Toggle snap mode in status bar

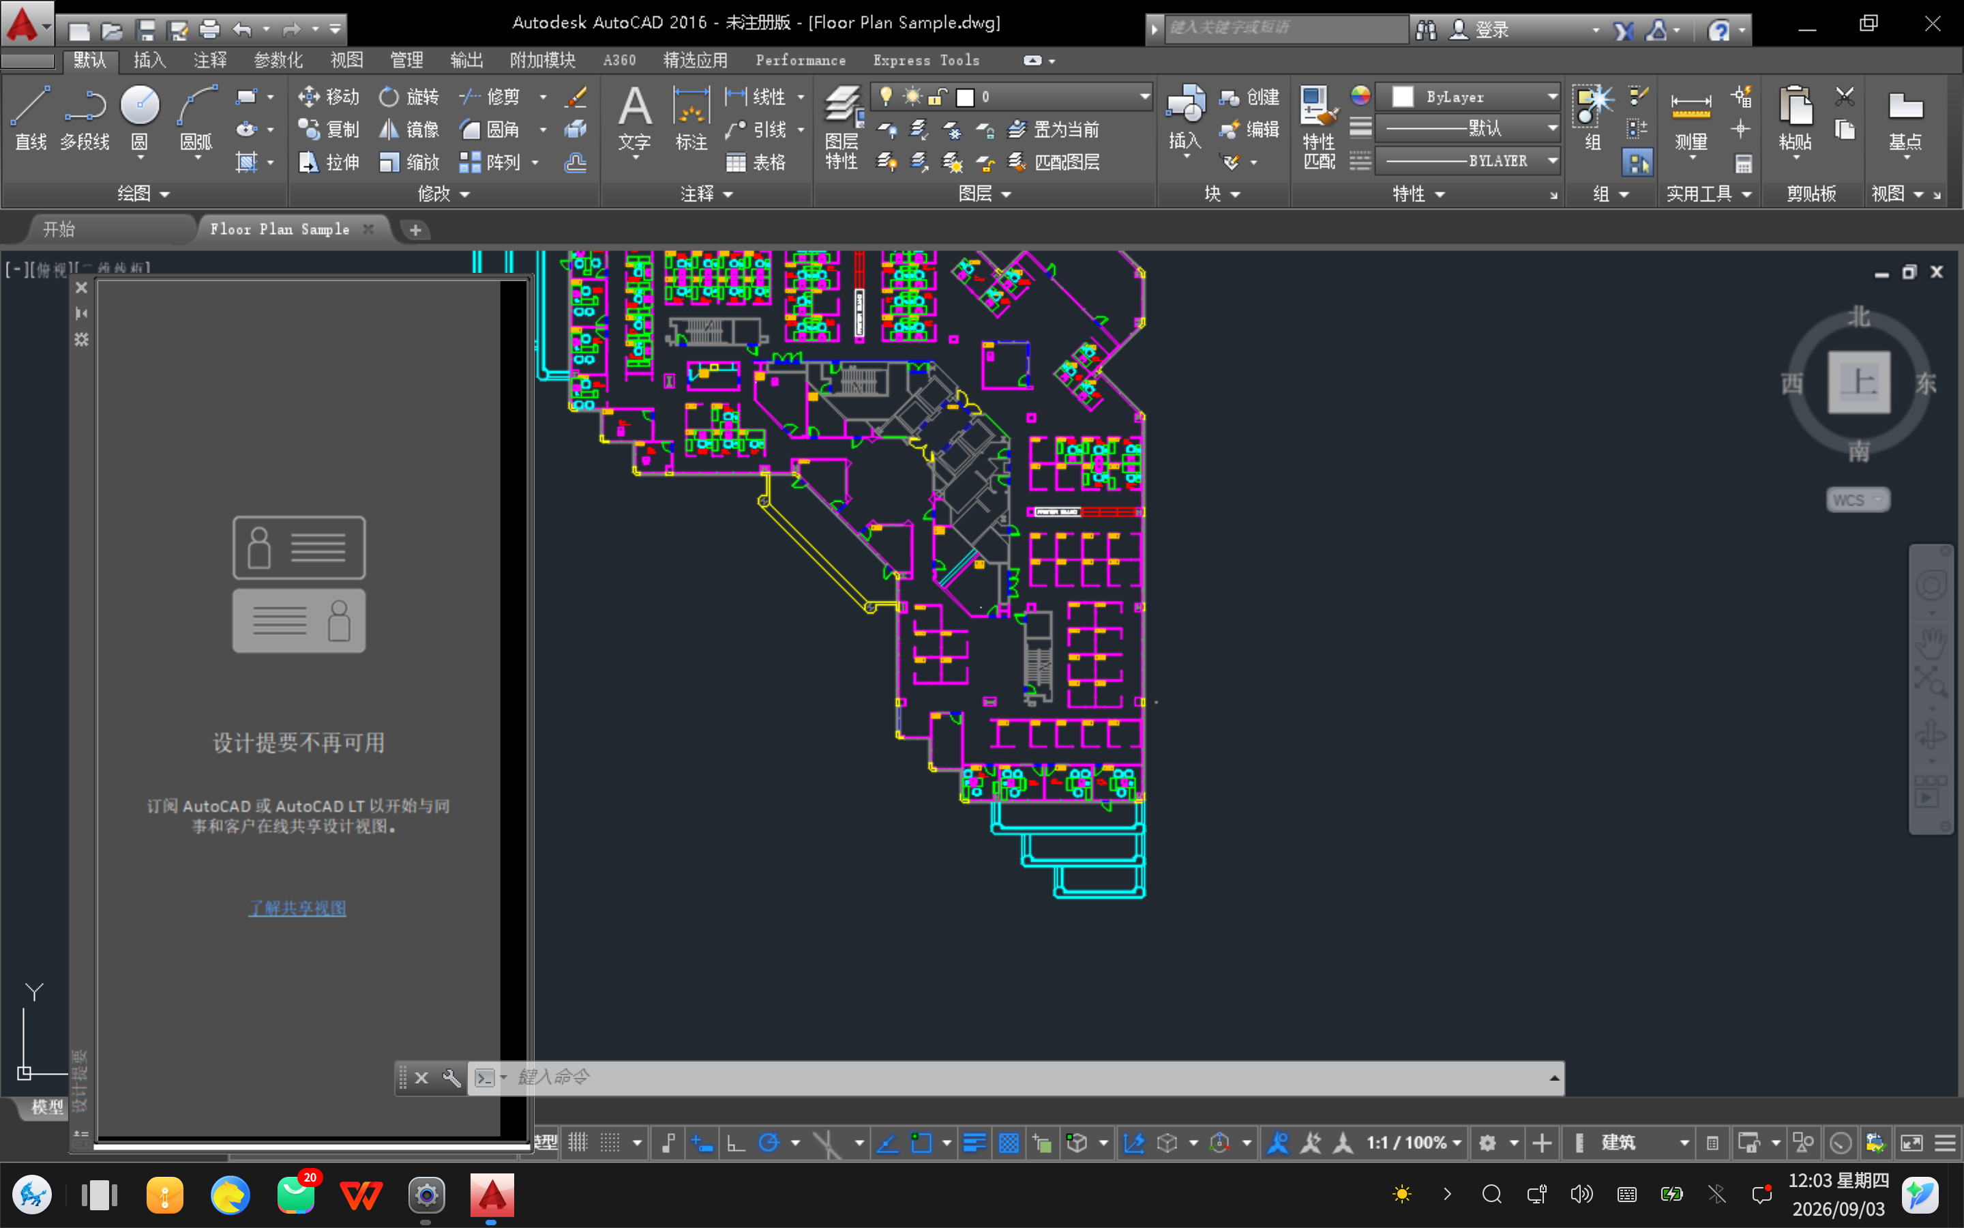610,1143
